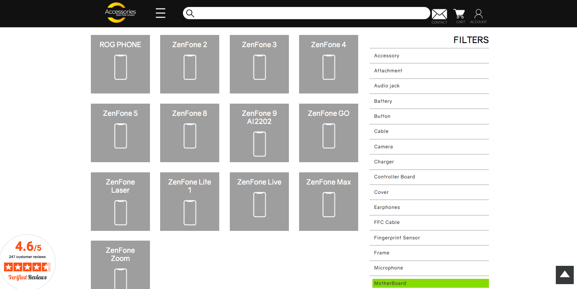577x289 pixels.
Task: Select the Audio jack filter
Action: point(429,86)
